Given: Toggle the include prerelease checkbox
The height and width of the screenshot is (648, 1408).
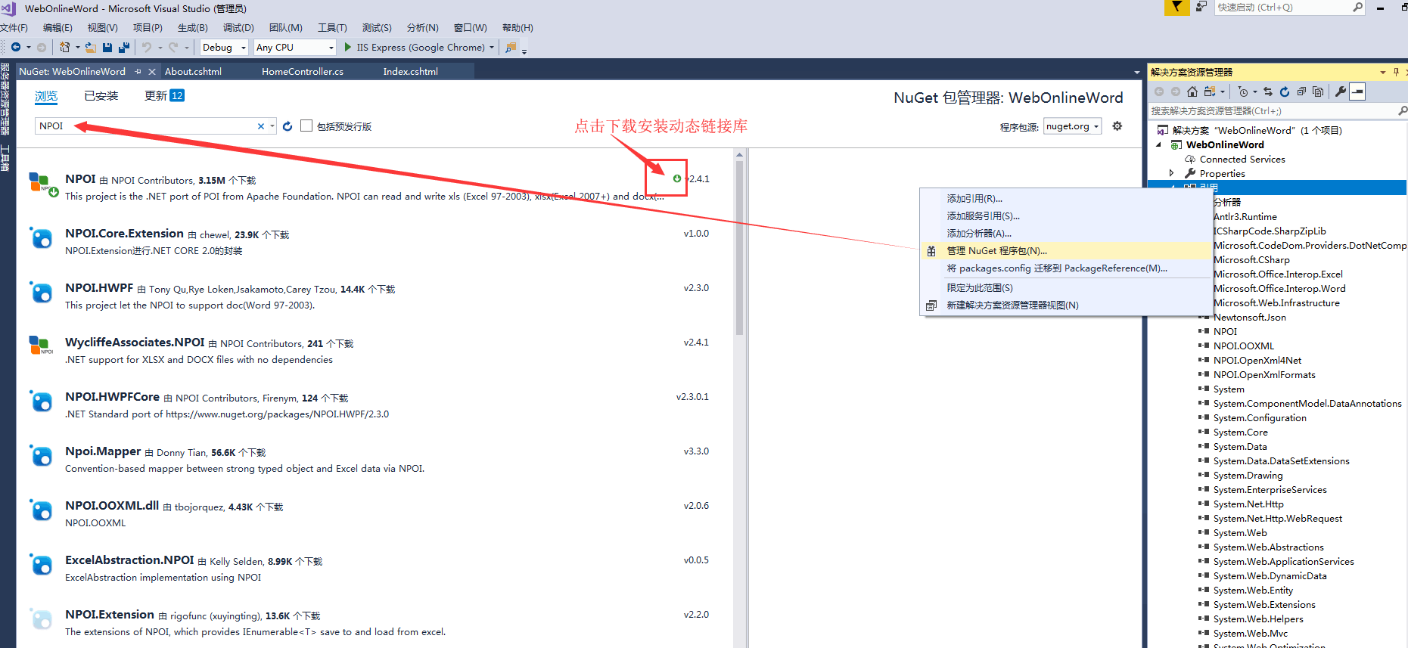Looking at the screenshot, I should (x=306, y=126).
